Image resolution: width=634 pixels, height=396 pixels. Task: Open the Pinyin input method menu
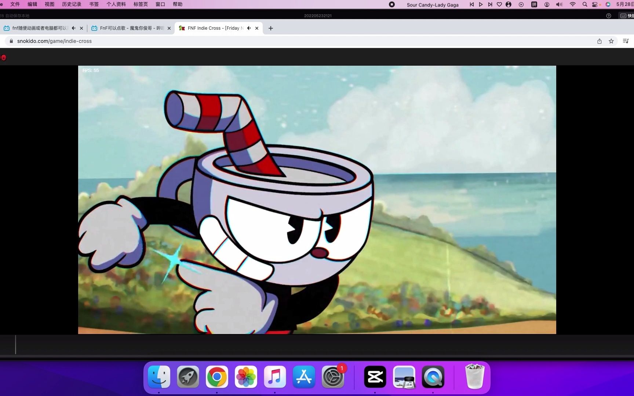click(x=534, y=4)
